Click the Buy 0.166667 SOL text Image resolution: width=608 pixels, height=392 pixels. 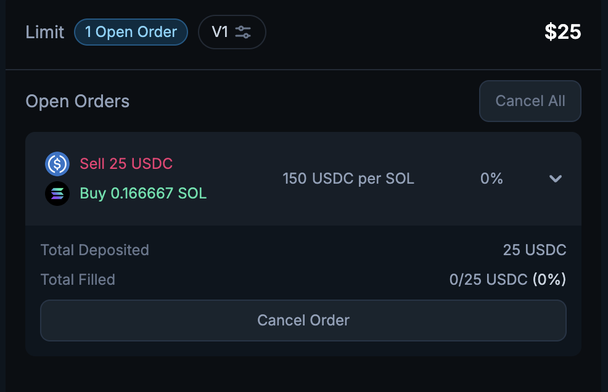tap(143, 194)
